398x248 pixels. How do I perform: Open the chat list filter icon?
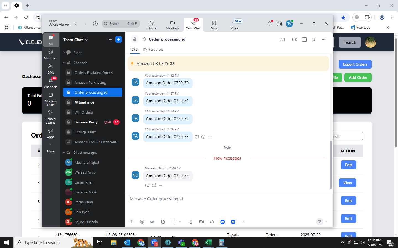tap(110, 40)
